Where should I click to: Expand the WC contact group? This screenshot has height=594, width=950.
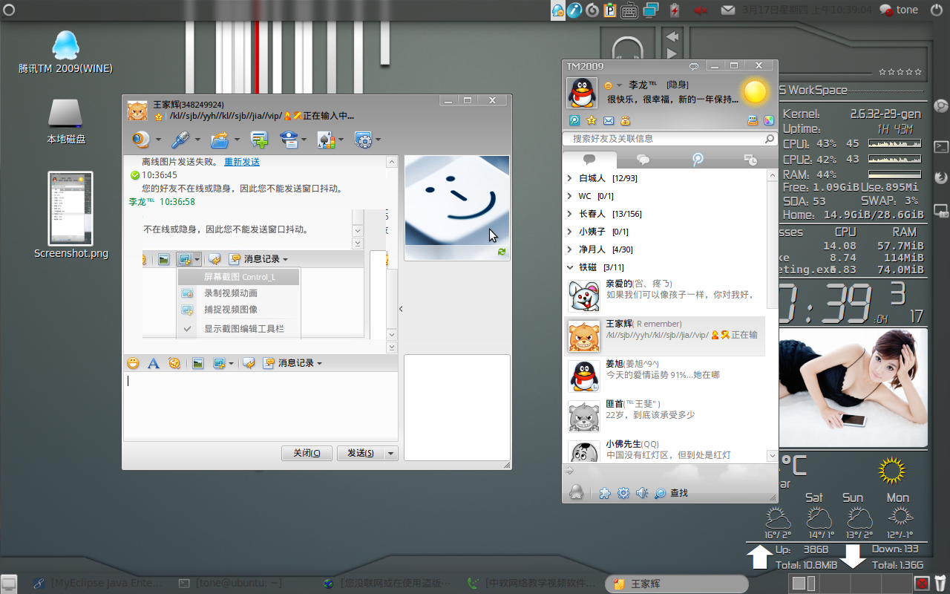(x=569, y=196)
